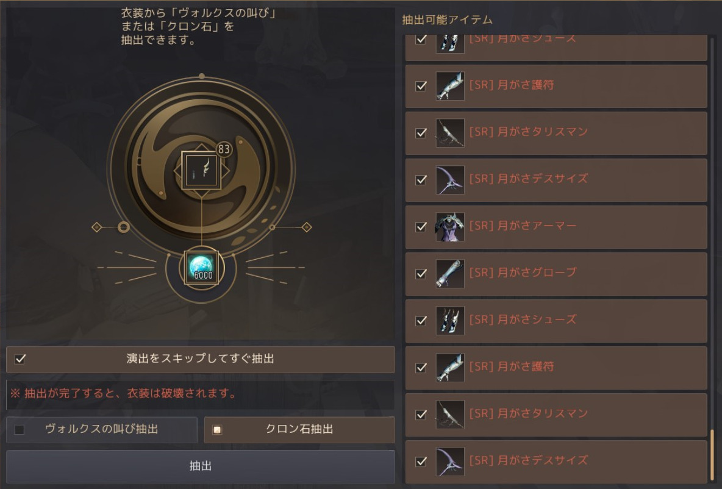
Task: Click the diamond marker right of the circle
Action: click(x=307, y=227)
